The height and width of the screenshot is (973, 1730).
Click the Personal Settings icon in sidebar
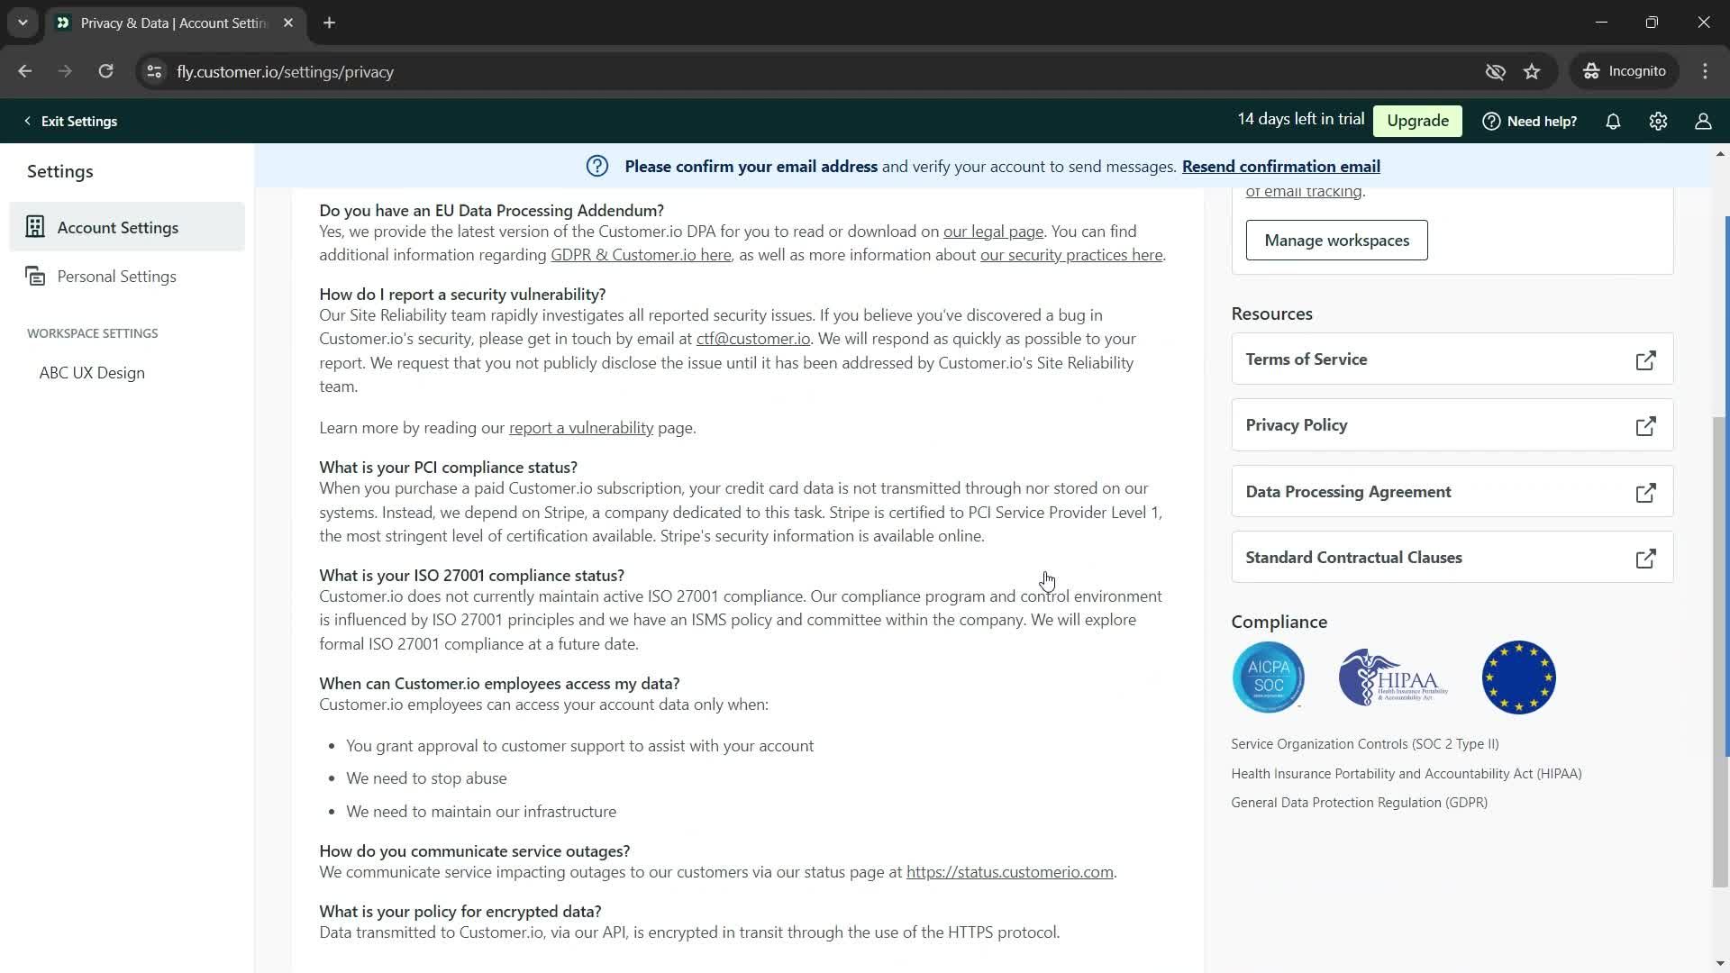point(34,276)
